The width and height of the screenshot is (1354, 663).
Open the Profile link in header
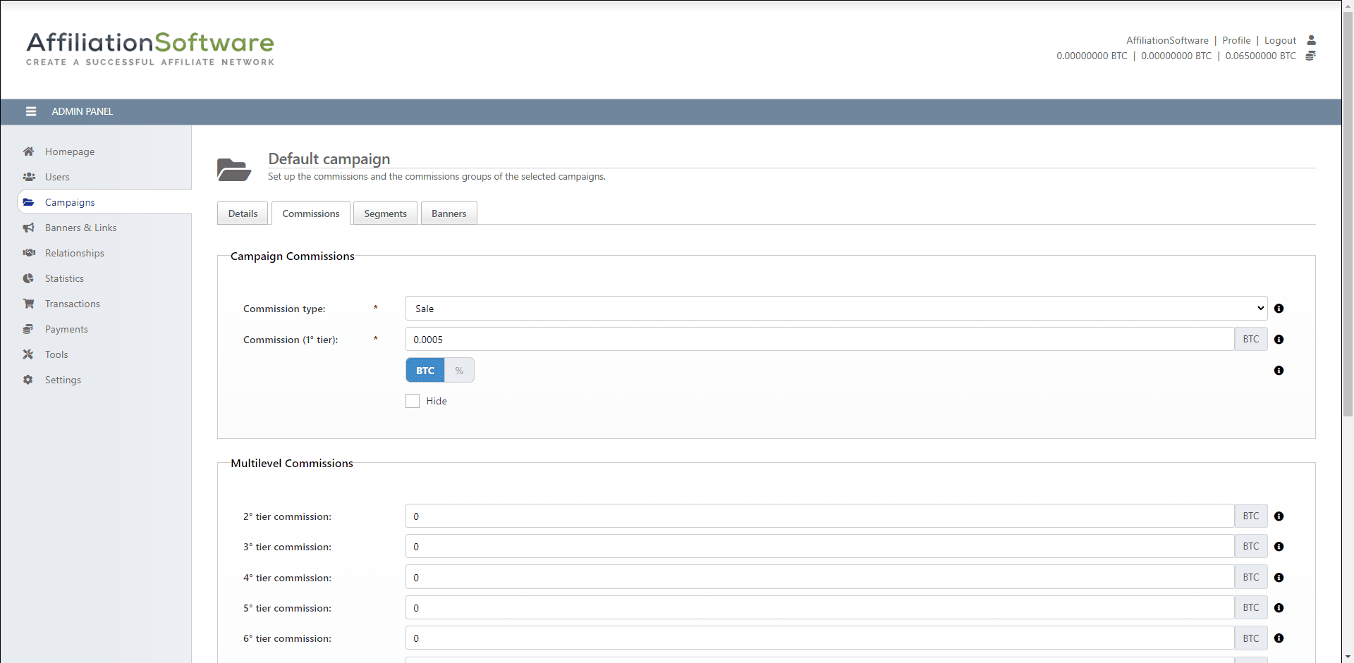(1236, 40)
